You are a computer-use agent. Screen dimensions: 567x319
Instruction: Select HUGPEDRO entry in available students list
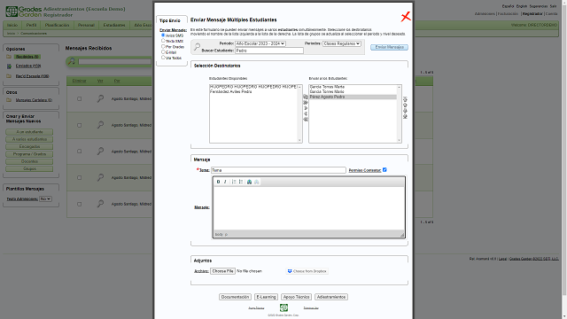click(x=254, y=87)
